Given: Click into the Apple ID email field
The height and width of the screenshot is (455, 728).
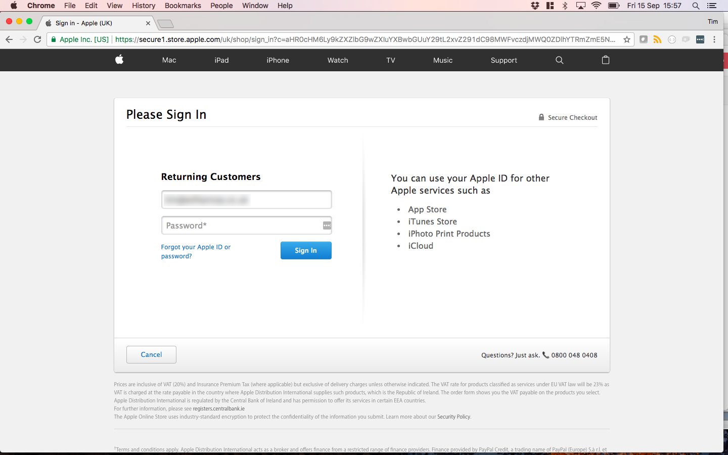Looking at the screenshot, I should click(x=247, y=200).
